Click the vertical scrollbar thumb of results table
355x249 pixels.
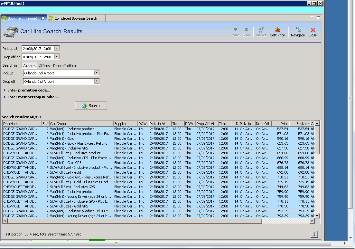317,140
